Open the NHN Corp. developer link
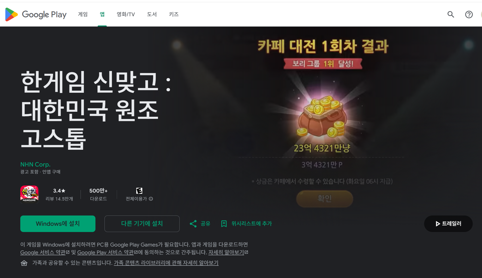Screen dimensions: 482x278 [35, 164]
